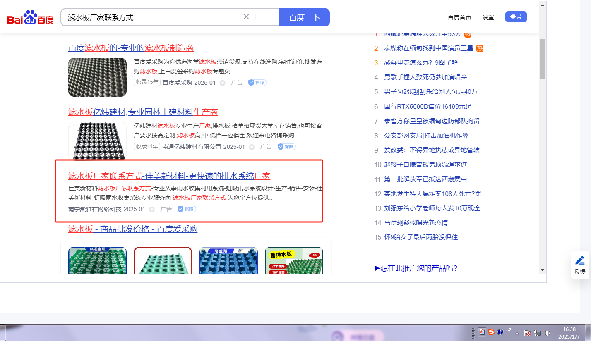The width and height of the screenshot is (591, 341).
Task: Click the 南宁聚雅祥网络科技 source name
Action: click(x=95, y=209)
